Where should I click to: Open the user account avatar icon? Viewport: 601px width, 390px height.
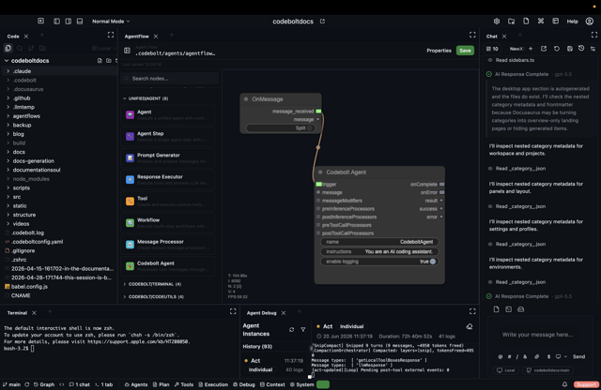click(x=590, y=22)
